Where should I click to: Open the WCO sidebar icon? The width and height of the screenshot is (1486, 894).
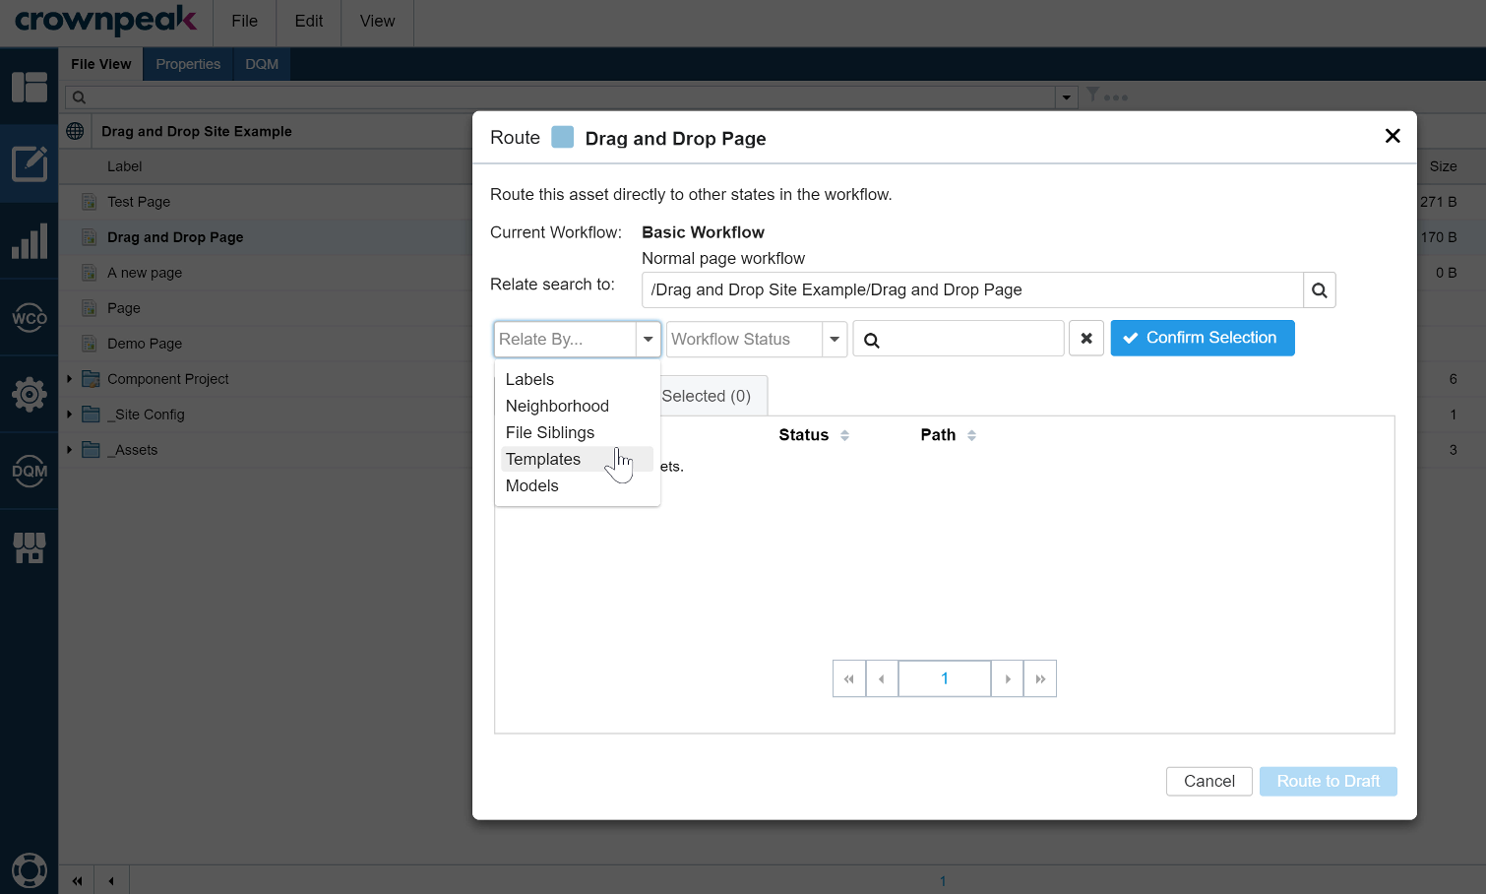[x=30, y=317]
